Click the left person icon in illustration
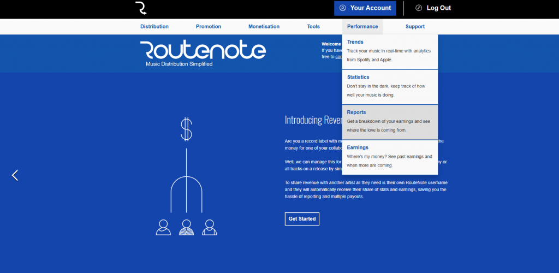The image size is (559, 273). coord(163,227)
